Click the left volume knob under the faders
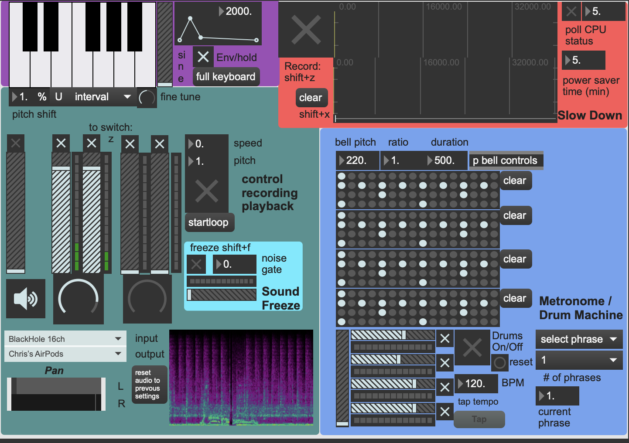This screenshot has width=629, height=443. 79,299
